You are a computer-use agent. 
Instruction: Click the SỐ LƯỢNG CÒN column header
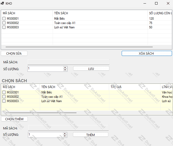(x=160, y=13)
